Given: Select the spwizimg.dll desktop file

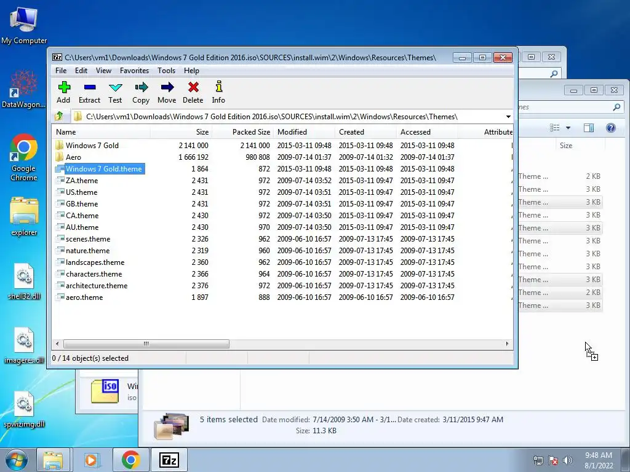Looking at the screenshot, I should click(x=24, y=409).
